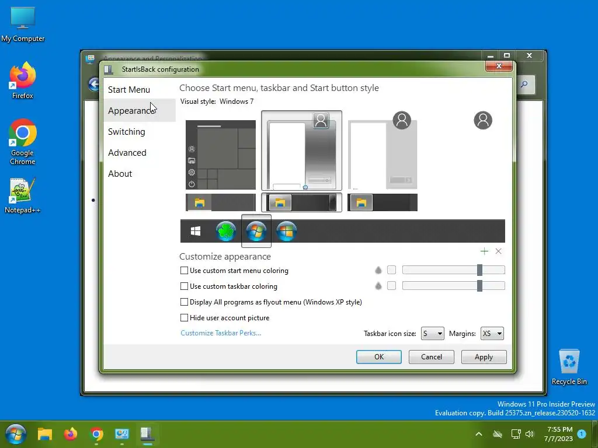Click taskbar color swatch box

coord(391,286)
